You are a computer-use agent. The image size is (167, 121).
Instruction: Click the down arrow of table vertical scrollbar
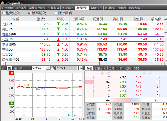point(166,60)
